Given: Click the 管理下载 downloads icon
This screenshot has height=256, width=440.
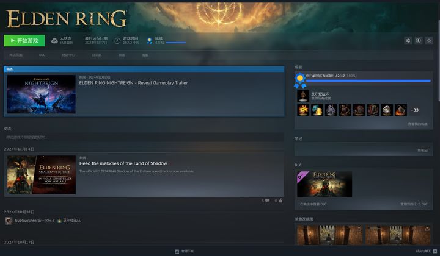Looking at the screenshot, I should coord(177,252).
